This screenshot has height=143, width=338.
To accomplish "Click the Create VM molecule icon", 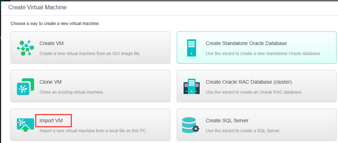I will coord(26,48).
